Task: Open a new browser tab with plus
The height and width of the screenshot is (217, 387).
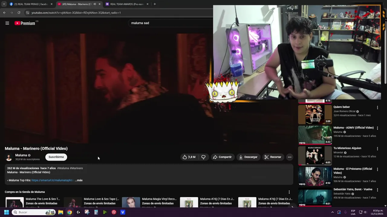Action: pos(155,4)
